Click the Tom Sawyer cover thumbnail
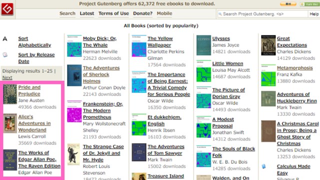 tap(139, 152)
